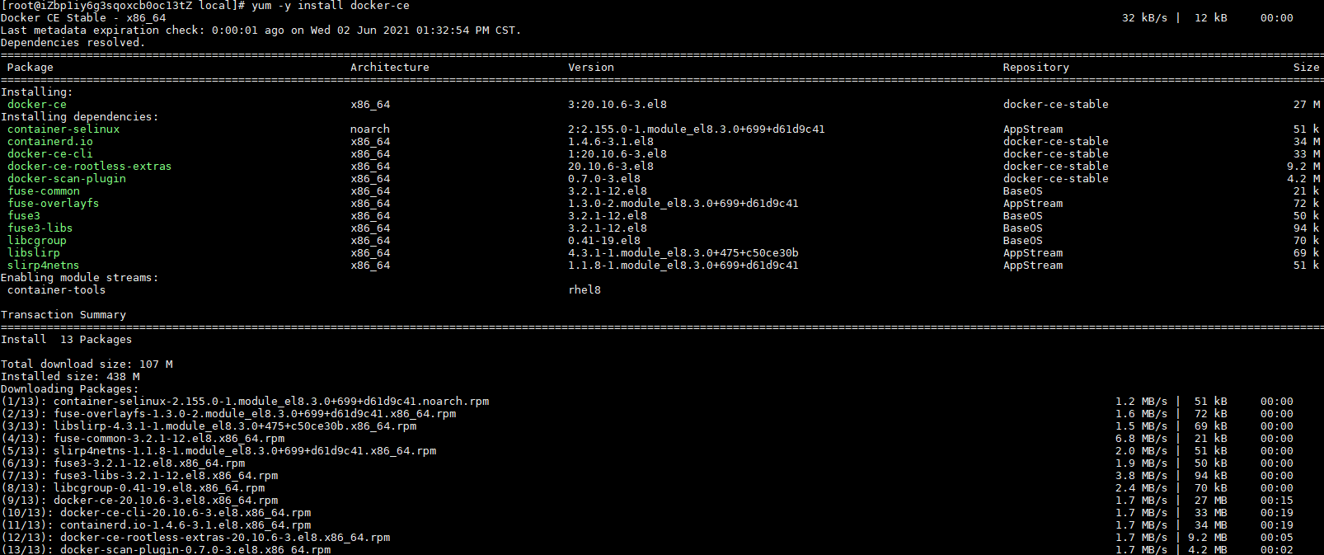Click the docker-ce package name in green

click(37, 105)
